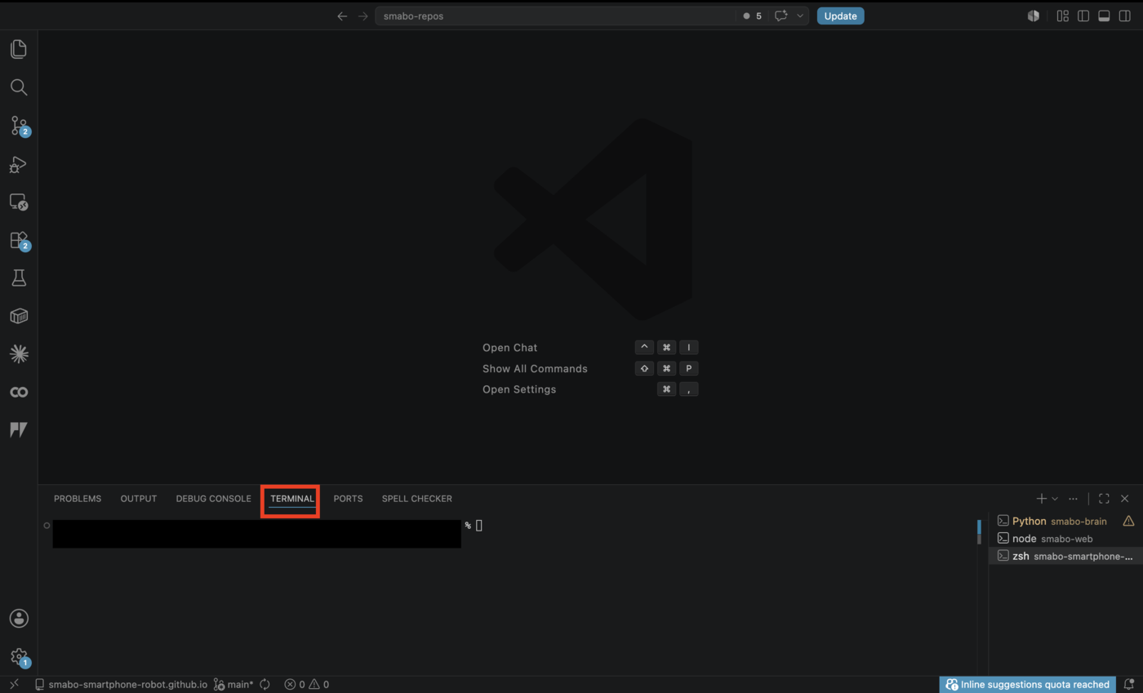The image size is (1143, 693).
Task: Click the sync changes icon in status bar
Action: pyautogui.click(x=265, y=684)
